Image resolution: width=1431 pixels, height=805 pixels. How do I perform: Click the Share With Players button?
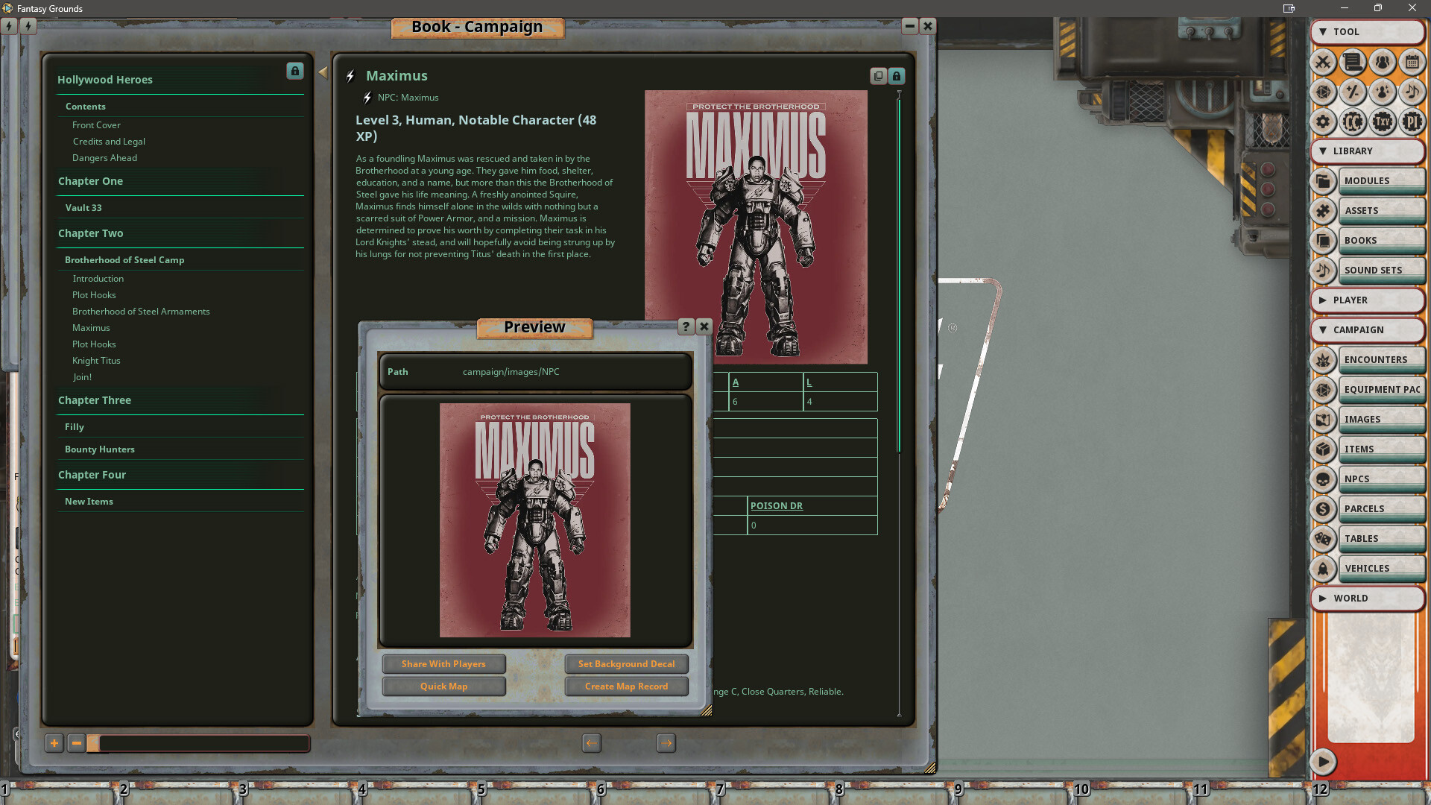tap(443, 663)
